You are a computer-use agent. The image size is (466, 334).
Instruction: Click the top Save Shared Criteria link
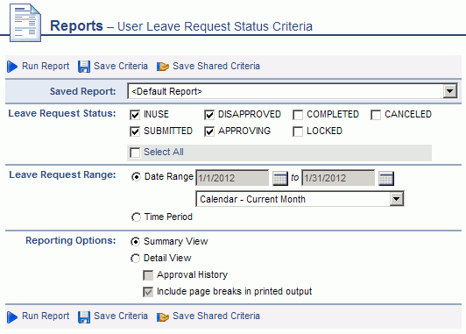point(216,66)
